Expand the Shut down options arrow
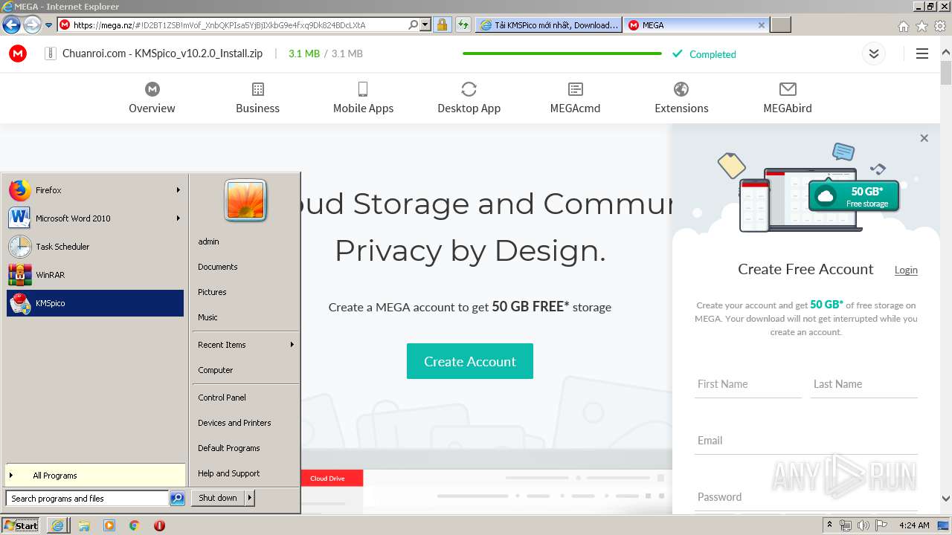Viewport: 952px width, 535px height. [x=250, y=498]
